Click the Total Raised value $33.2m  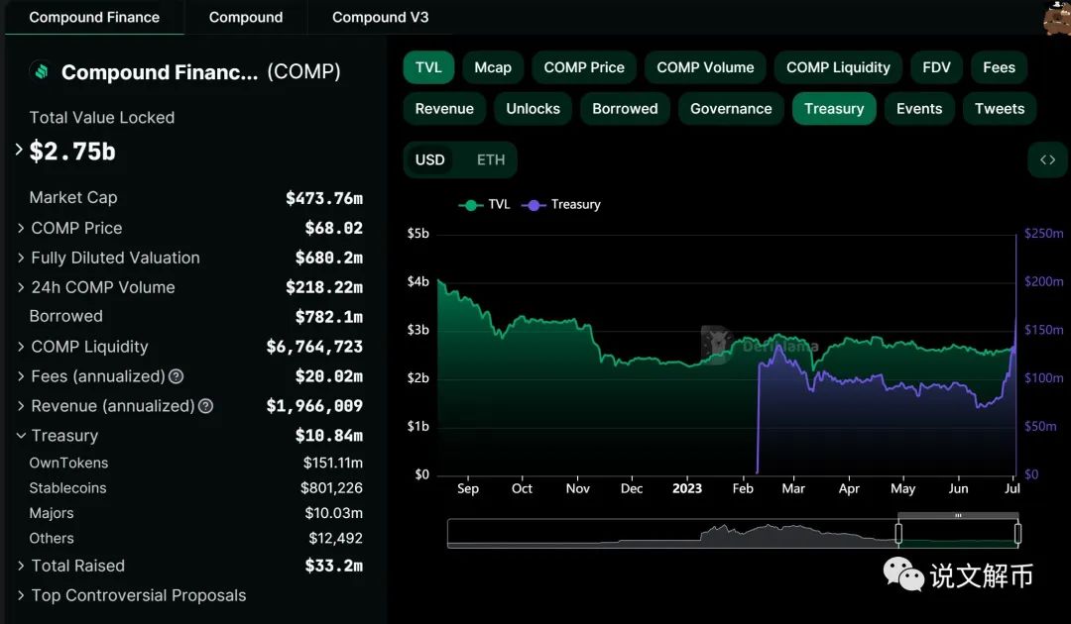[x=334, y=566]
